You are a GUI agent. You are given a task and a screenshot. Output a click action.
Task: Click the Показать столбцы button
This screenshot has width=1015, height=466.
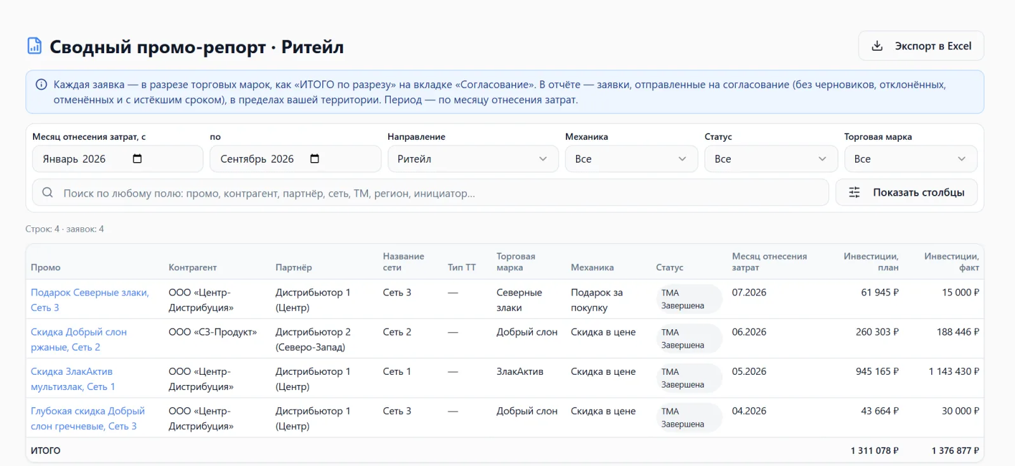(x=906, y=192)
